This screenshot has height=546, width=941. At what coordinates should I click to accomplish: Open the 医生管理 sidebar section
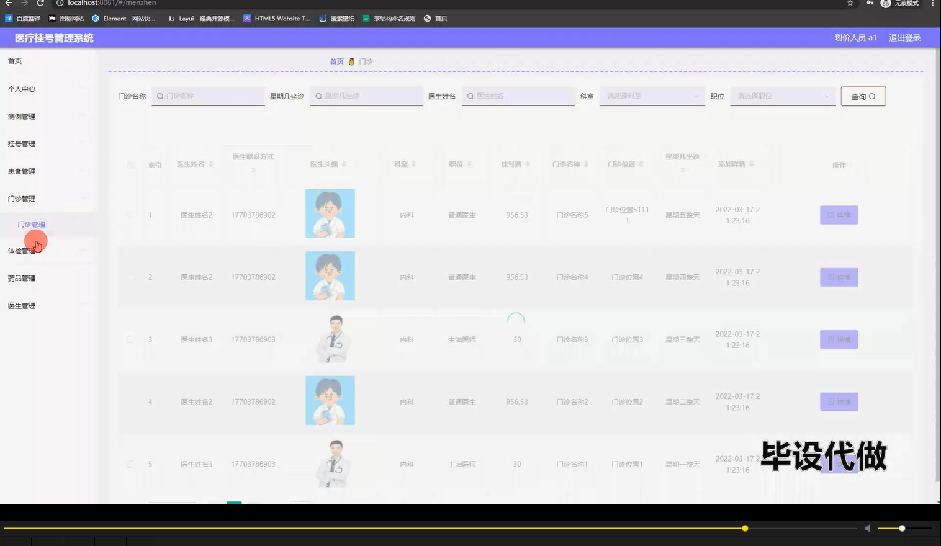click(21, 305)
